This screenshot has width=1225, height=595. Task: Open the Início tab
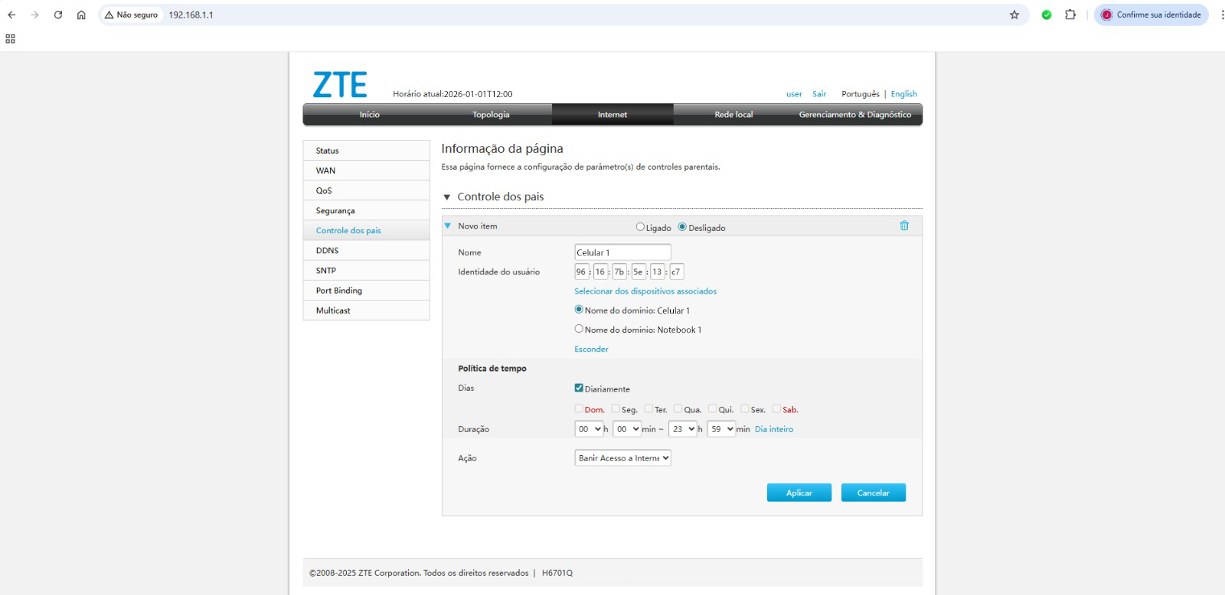pyautogui.click(x=369, y=115)
